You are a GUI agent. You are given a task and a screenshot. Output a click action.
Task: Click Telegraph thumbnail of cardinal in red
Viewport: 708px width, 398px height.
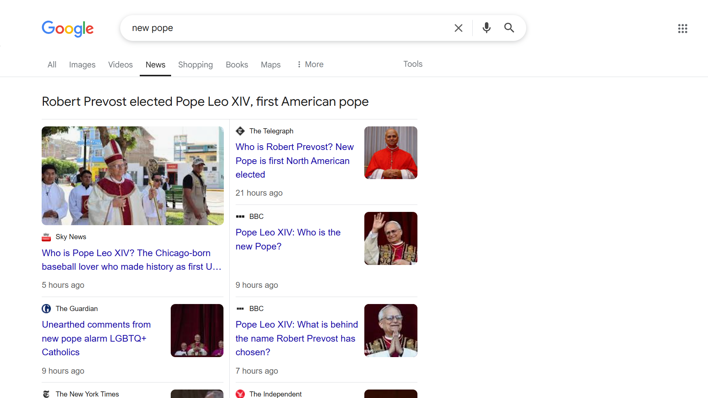pos(391,153)
